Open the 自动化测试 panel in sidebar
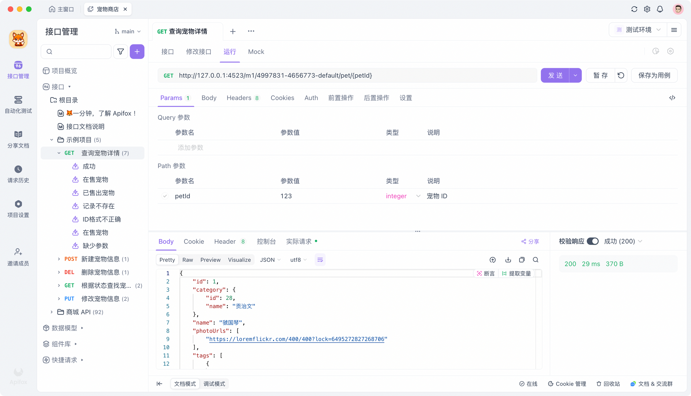691x396 pixels. [x=18, y=105]
